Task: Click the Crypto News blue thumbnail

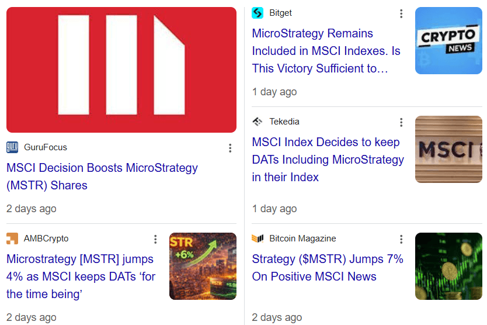Action: coord(448,41)
